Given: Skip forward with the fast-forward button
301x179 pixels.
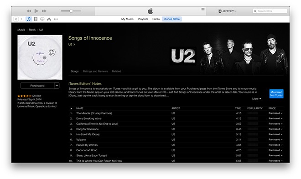Looking at the screenshot, I should click(x=44, y=11).
